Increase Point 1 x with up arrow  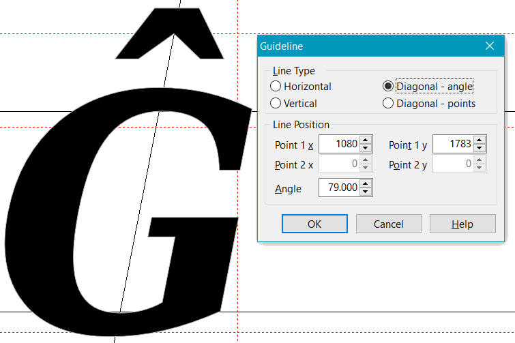coord(366,140)
